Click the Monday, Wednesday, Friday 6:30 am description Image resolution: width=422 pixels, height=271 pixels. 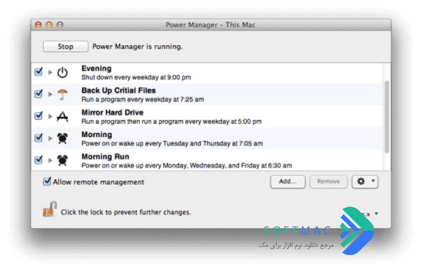click(187, 166)
